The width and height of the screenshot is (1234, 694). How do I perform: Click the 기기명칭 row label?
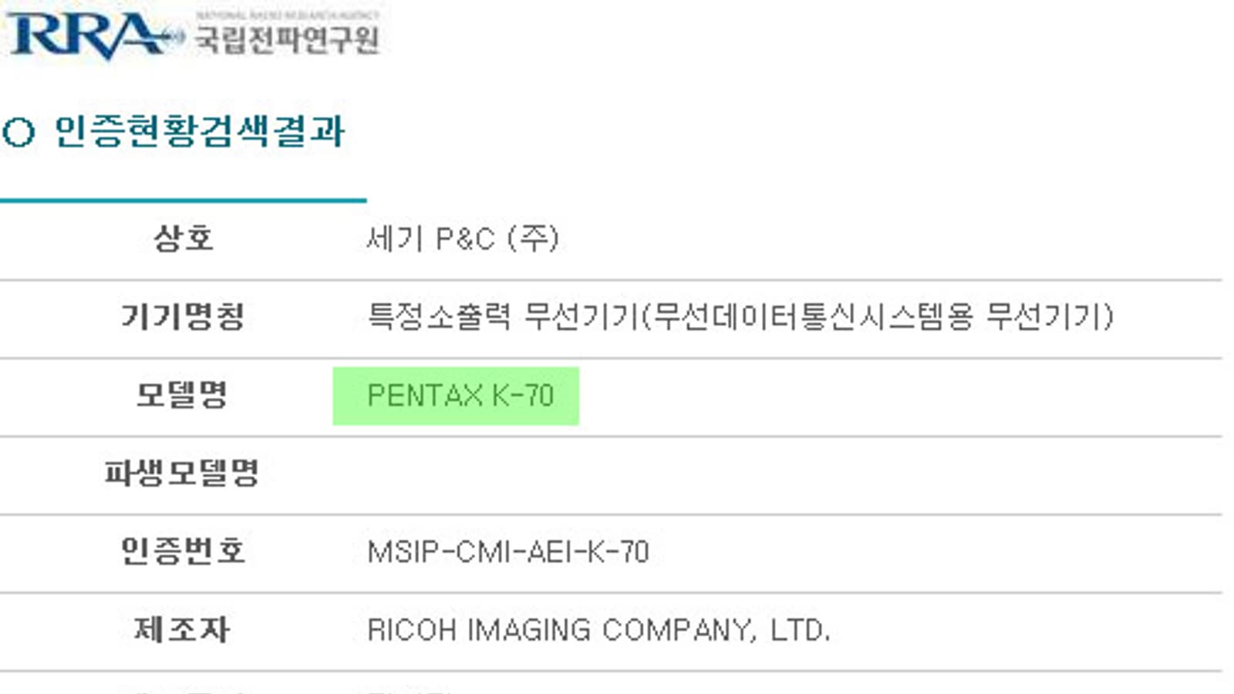pyautogui.click(x=183, y=316)
